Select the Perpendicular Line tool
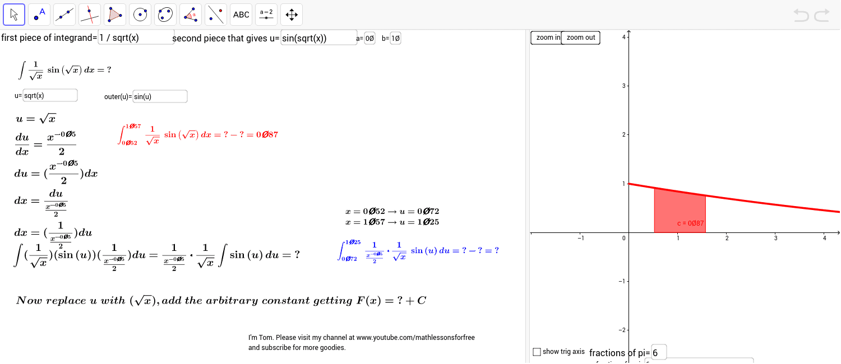Image resolution: width=841 pixels, height=364 pixels. point(90,15)
